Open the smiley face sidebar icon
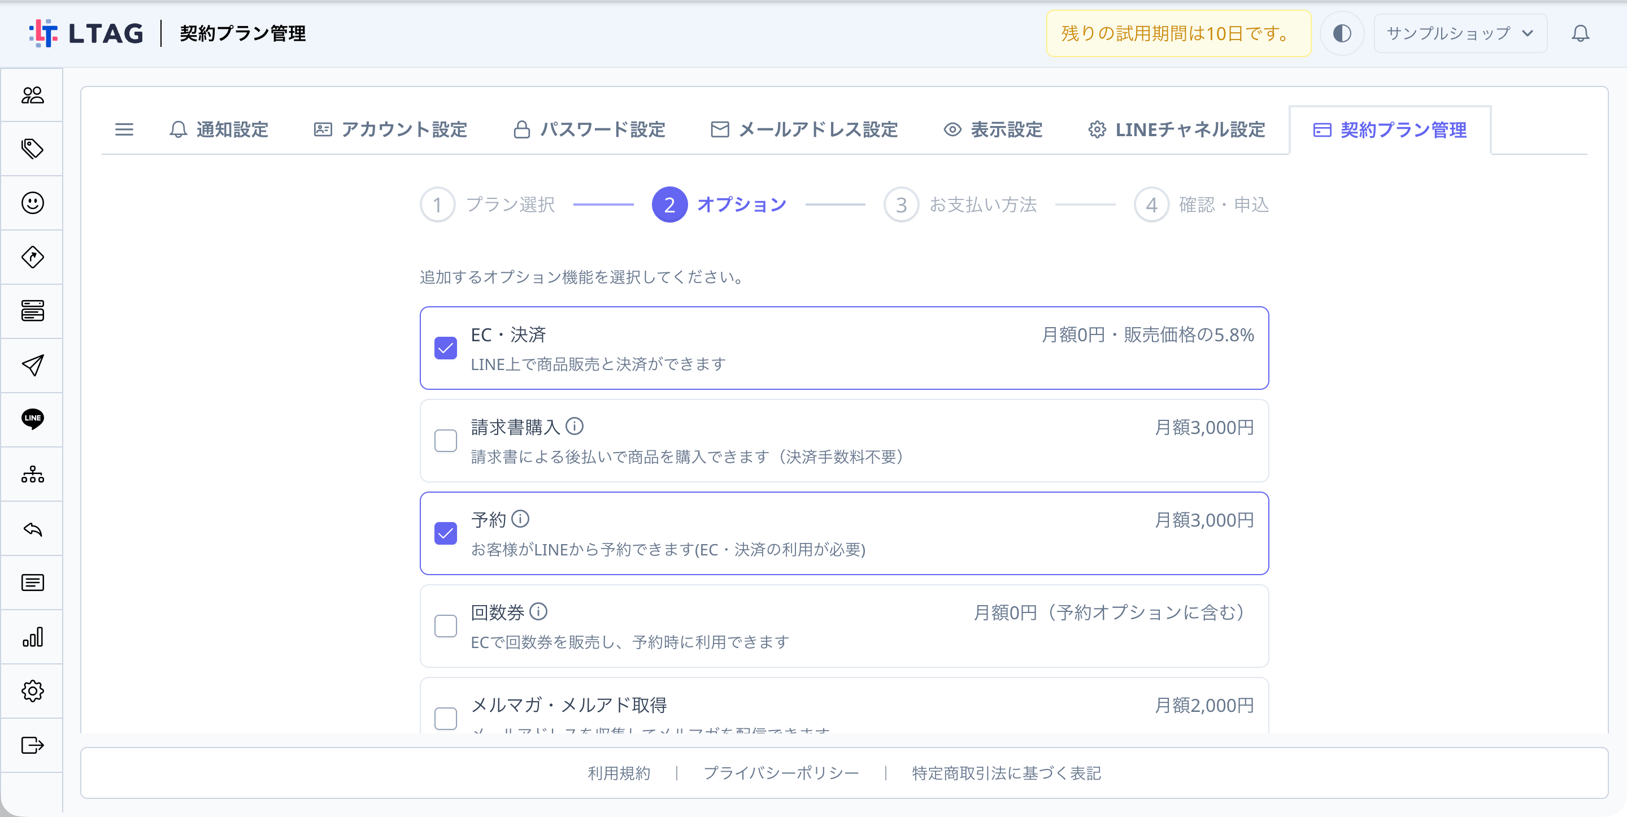Screen dimensions: 1627x817 (32, 203)
